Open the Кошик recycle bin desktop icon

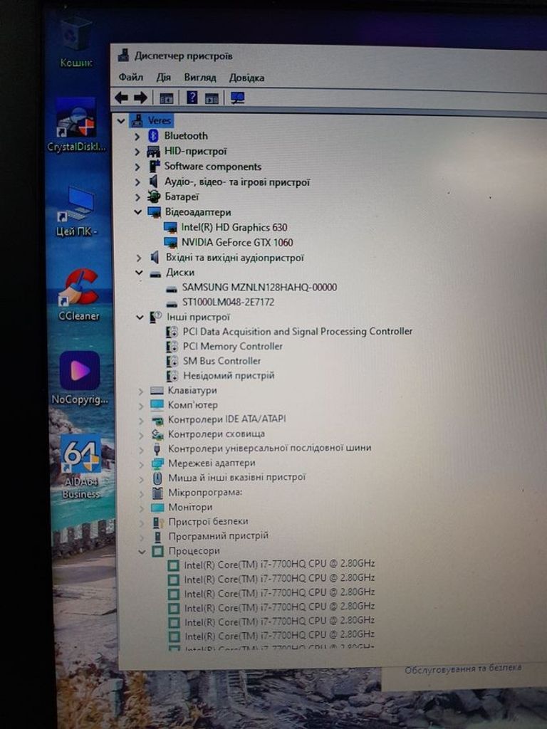75,42
